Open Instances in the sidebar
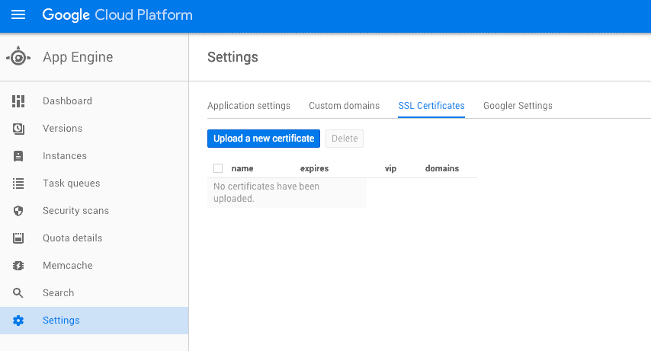 click(95, 155)
